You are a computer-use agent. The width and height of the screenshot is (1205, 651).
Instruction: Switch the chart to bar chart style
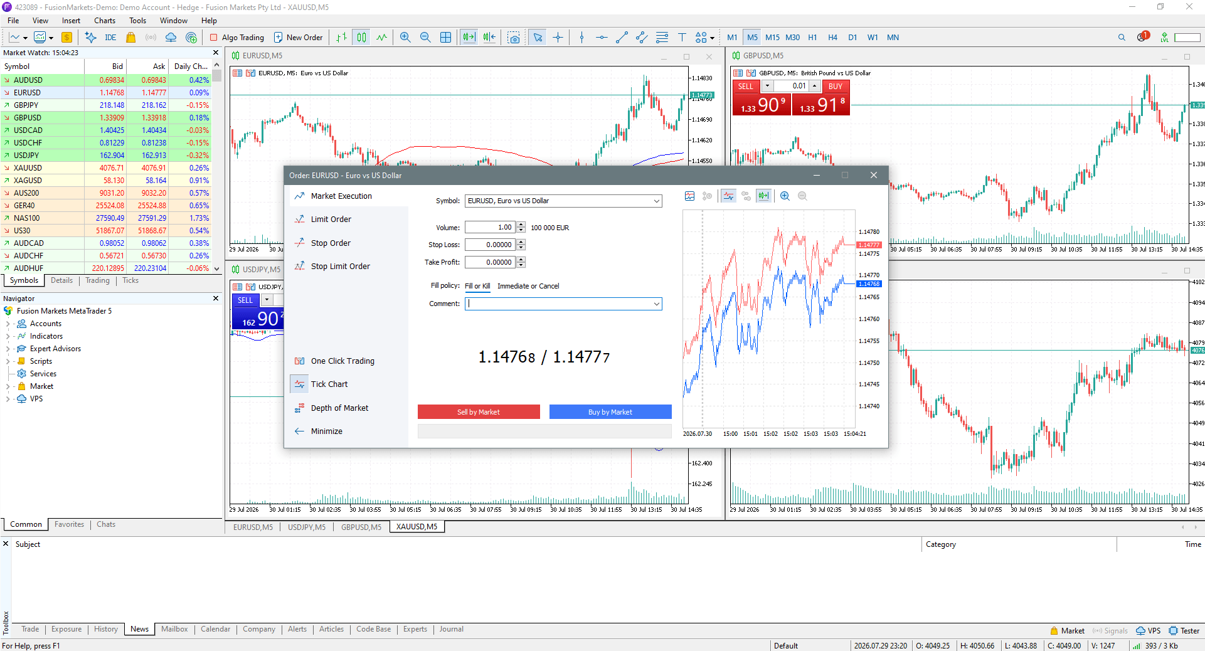[x=341, y=38]
